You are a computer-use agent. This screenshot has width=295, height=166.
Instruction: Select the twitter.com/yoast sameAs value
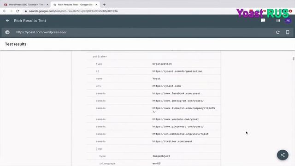point(172,141)
